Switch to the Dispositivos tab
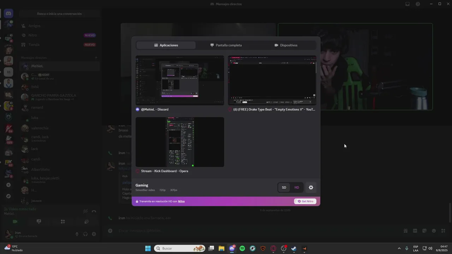The width and height of the screenshot is (452, 254). 286,45
